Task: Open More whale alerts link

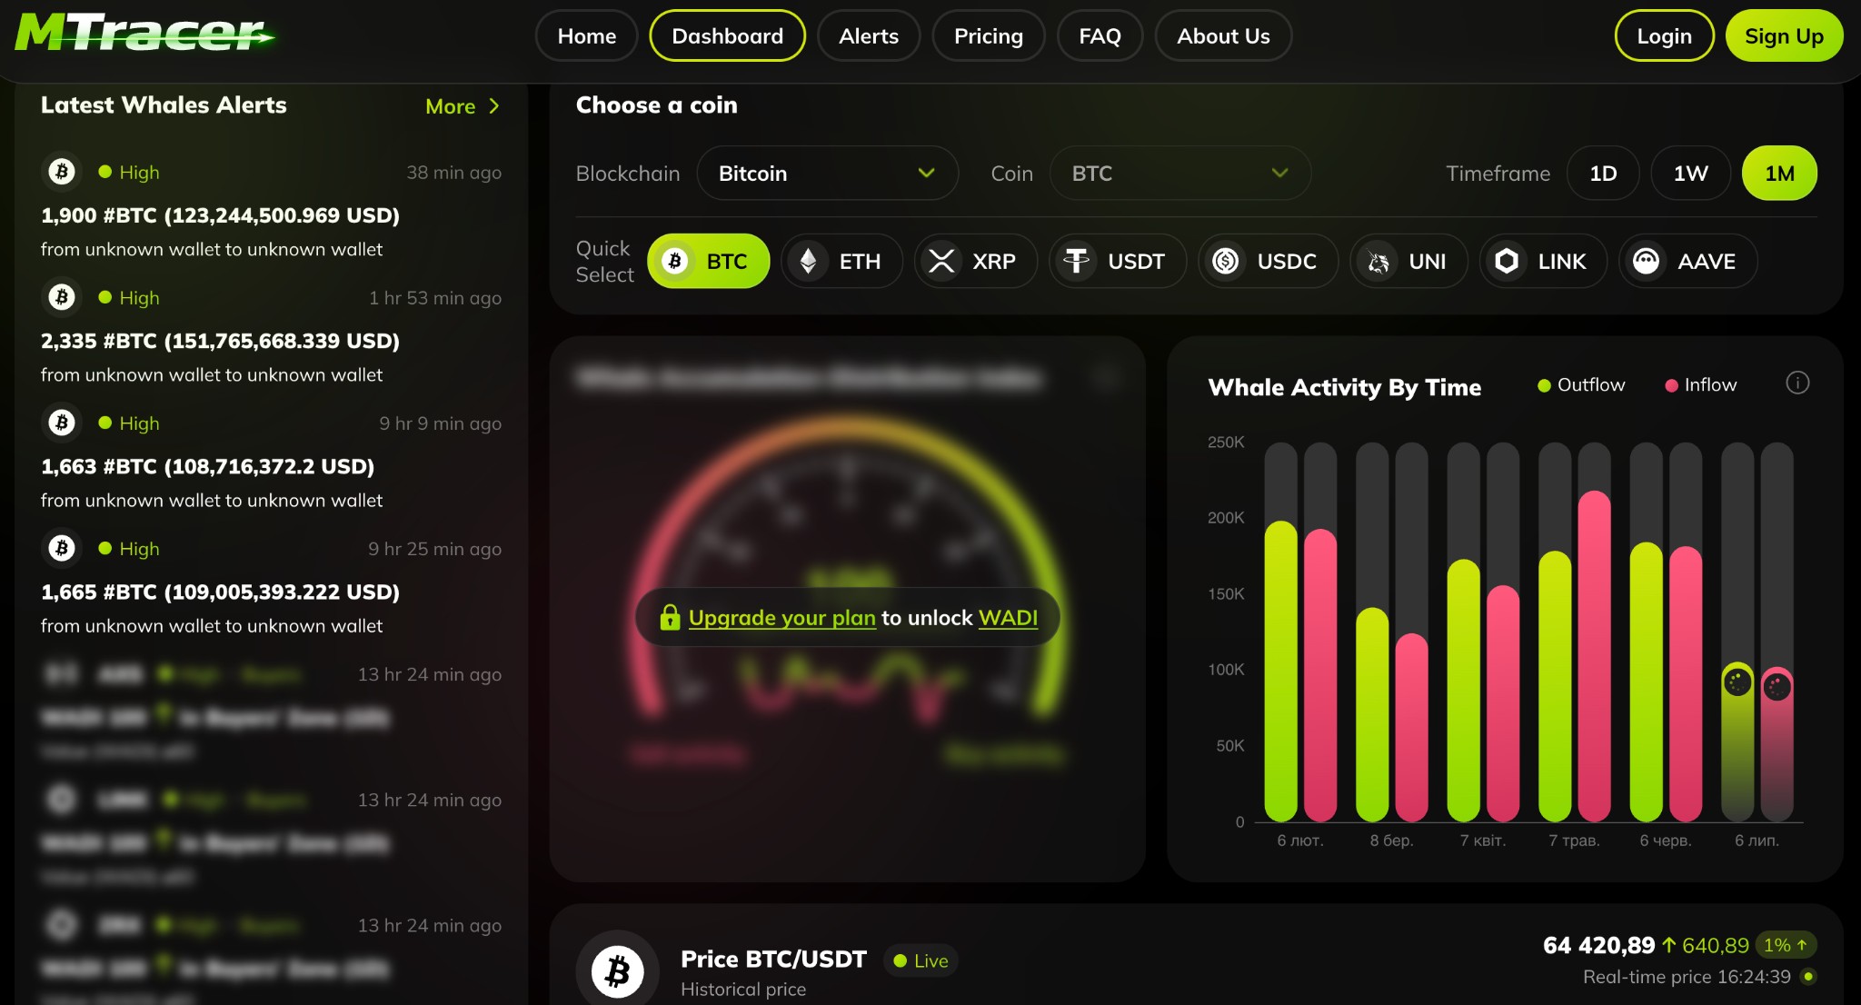Action: 462,106
